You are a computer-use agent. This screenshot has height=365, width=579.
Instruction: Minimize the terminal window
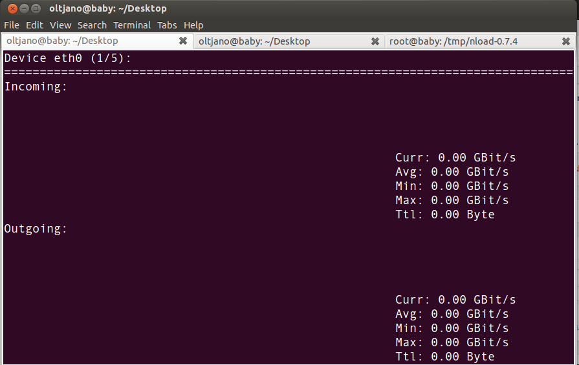coord(23,8)
